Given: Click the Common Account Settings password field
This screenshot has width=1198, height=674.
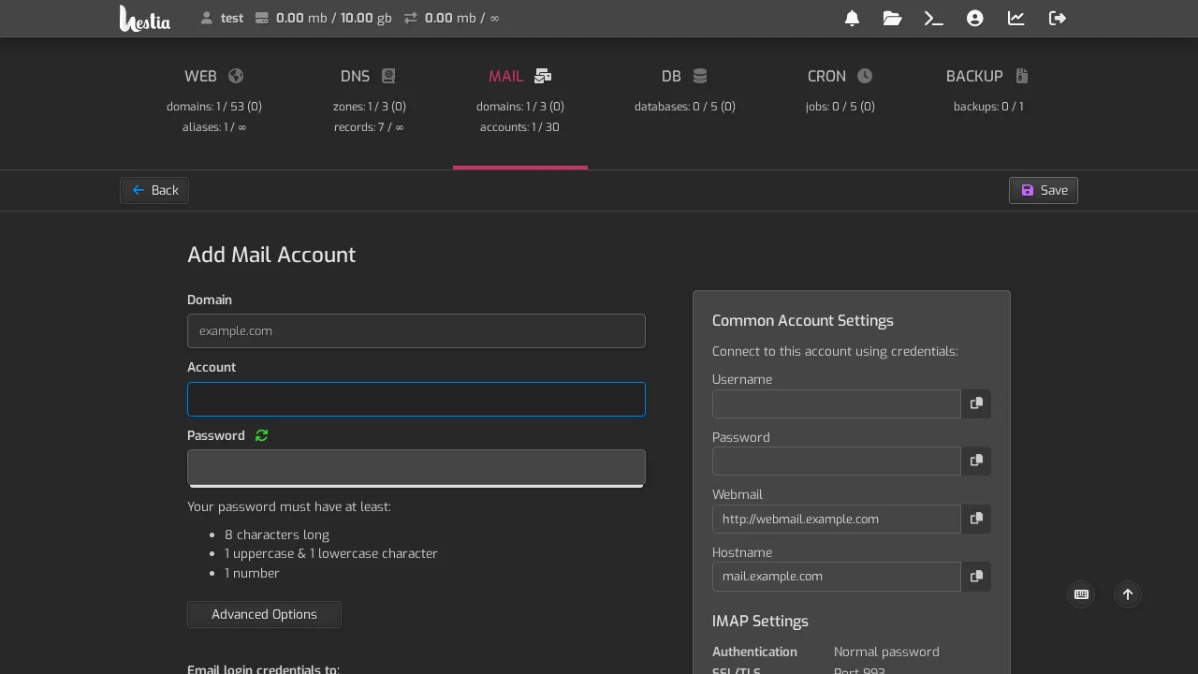Looking at the screenshot, I should point(837,461).
